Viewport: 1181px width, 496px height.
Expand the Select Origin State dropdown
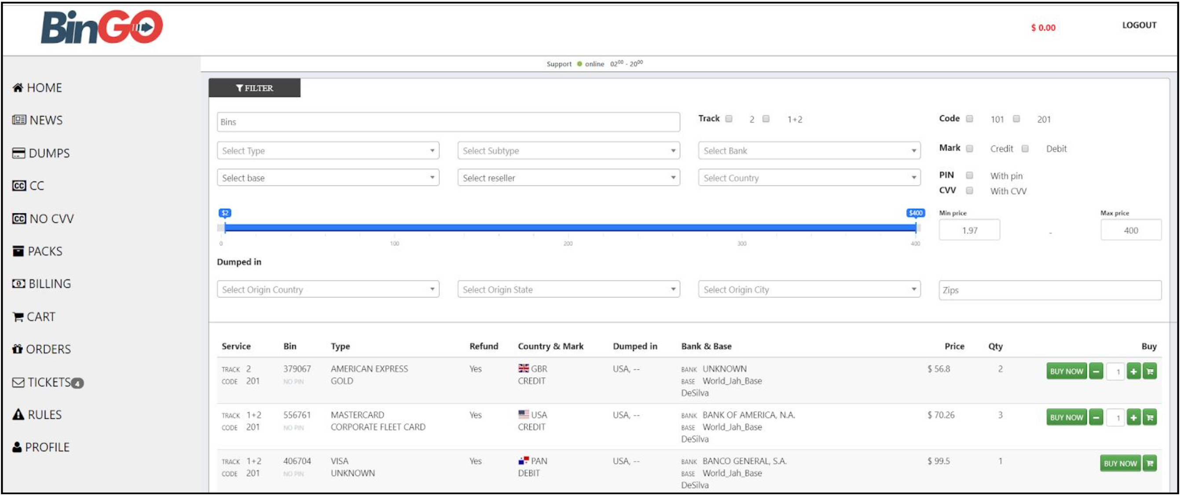[x=569, y=290]
